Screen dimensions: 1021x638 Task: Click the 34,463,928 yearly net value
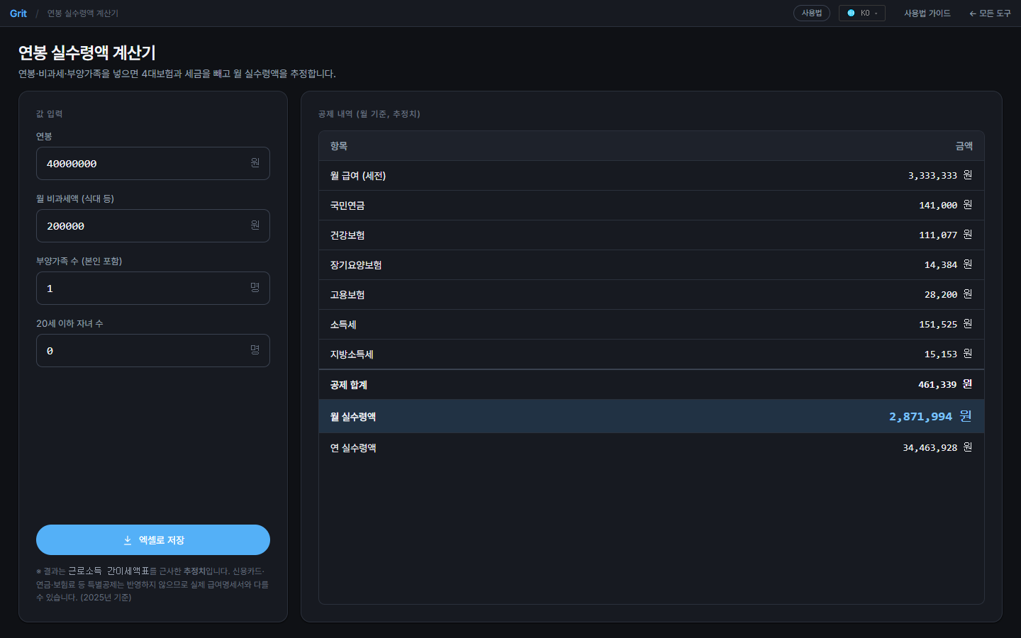(930, 448)
